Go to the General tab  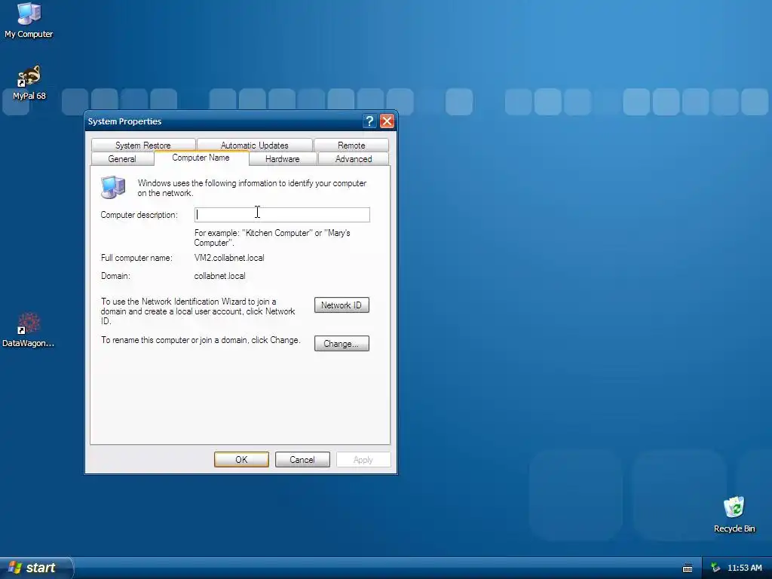tap(122, 159)
